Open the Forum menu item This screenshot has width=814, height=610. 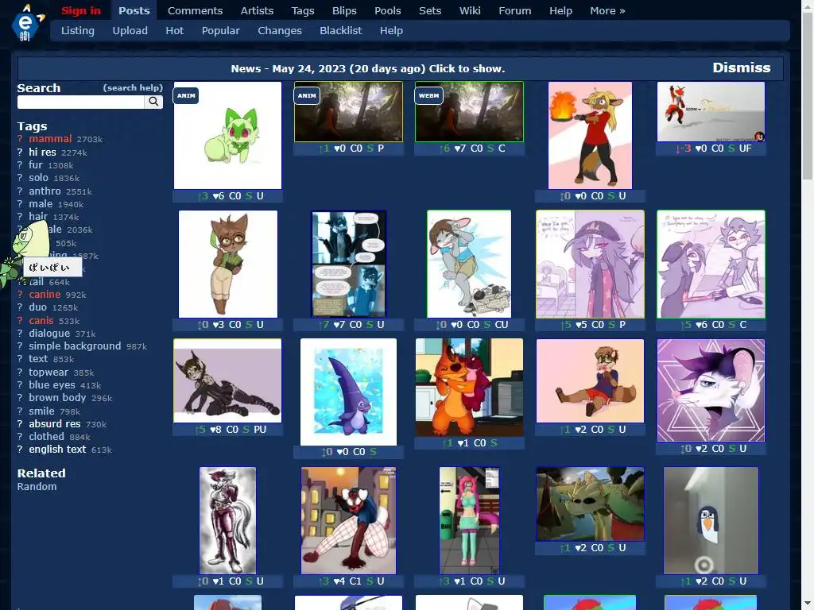(x=515, y=10)
